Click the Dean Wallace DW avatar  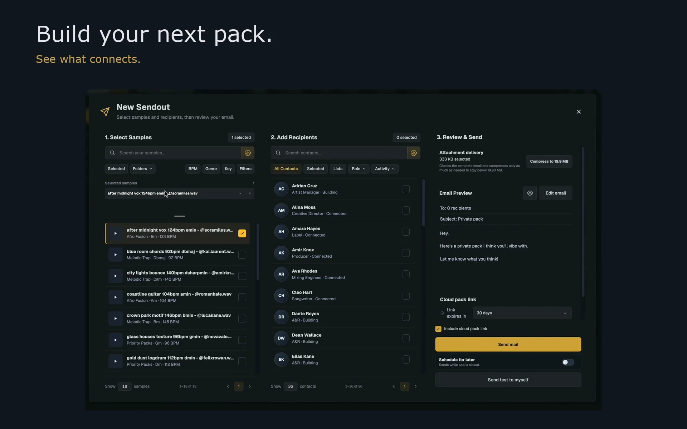click(x=281, y=338)
